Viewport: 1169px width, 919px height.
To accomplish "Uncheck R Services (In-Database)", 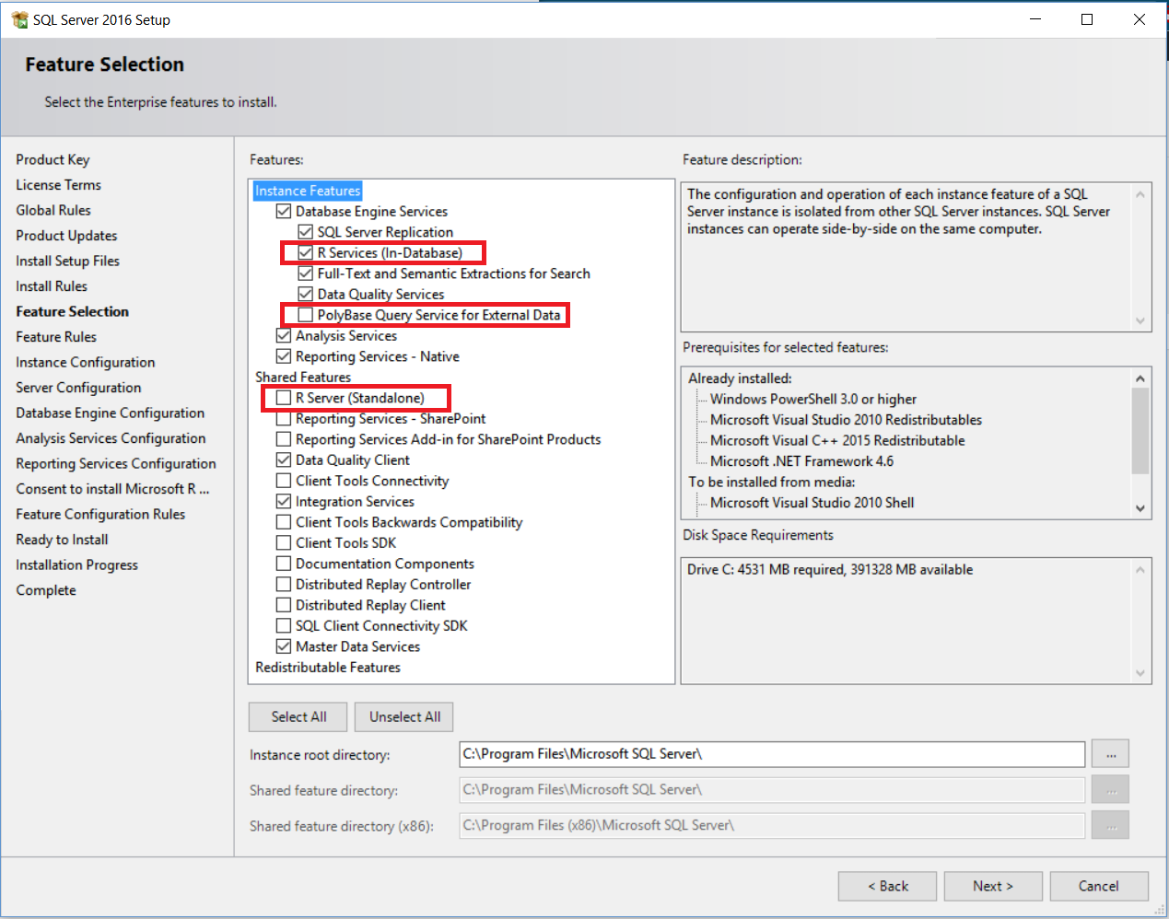I will pyautogui.click(x=305, y=252).
